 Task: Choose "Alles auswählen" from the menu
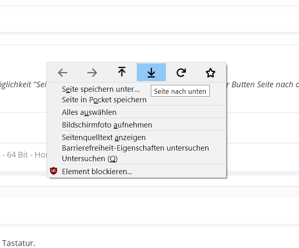pos(89,112)
